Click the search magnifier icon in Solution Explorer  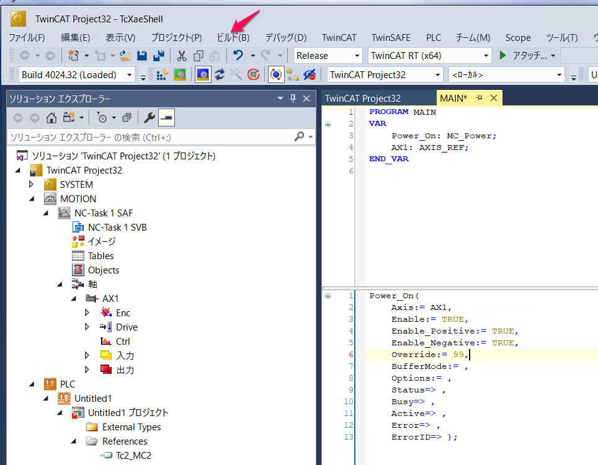(x=300, y=136)
